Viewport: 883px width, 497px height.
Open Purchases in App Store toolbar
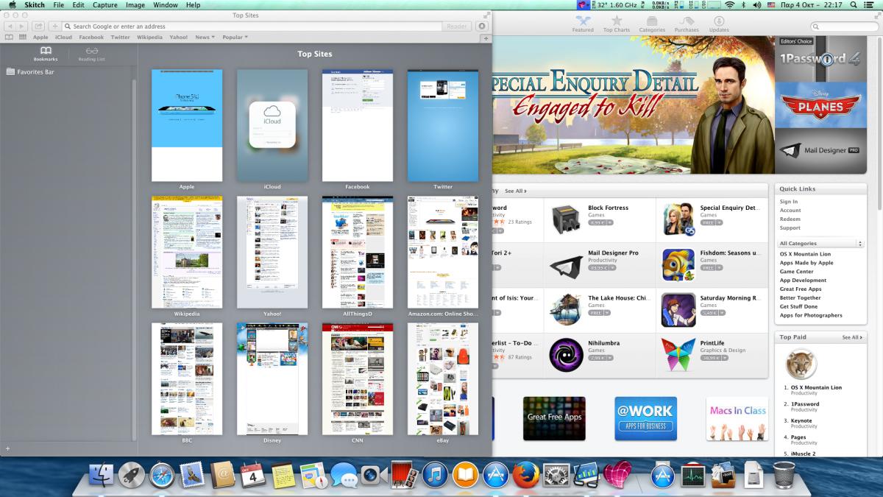click(687, 24)
